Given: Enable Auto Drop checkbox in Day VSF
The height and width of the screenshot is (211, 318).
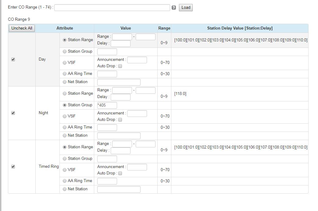Looking at the screenshot, I should pyautogui.click(x=120, y=66).
